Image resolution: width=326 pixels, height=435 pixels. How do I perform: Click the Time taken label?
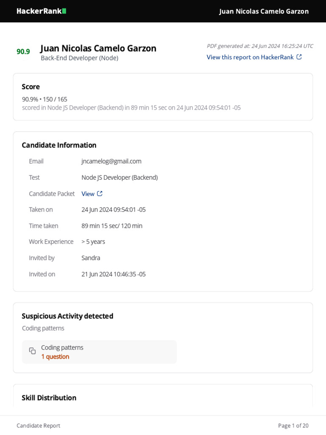[44, 226]
